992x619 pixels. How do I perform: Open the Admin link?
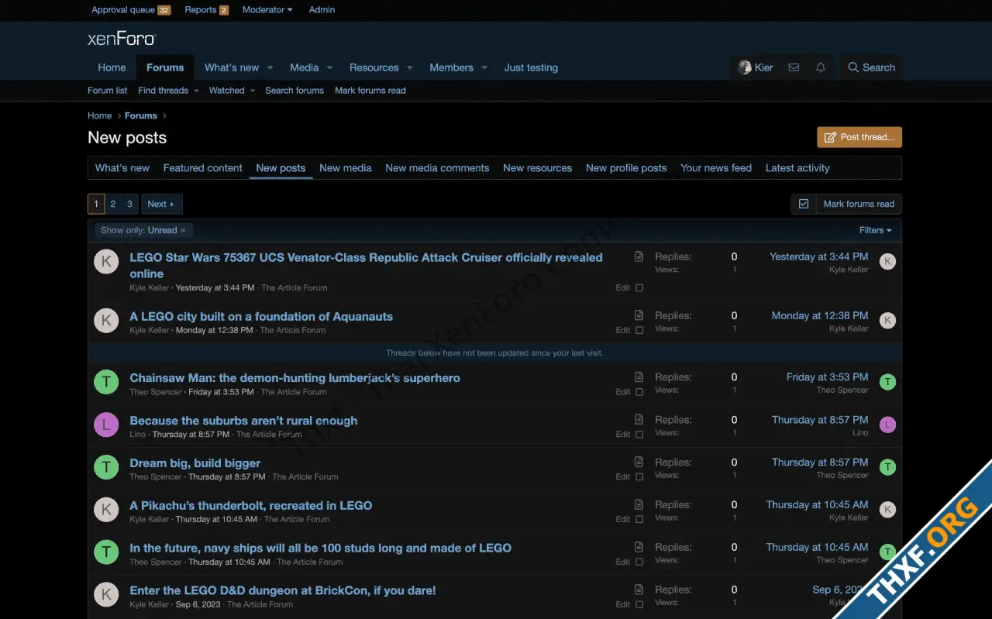click(322, 9)
